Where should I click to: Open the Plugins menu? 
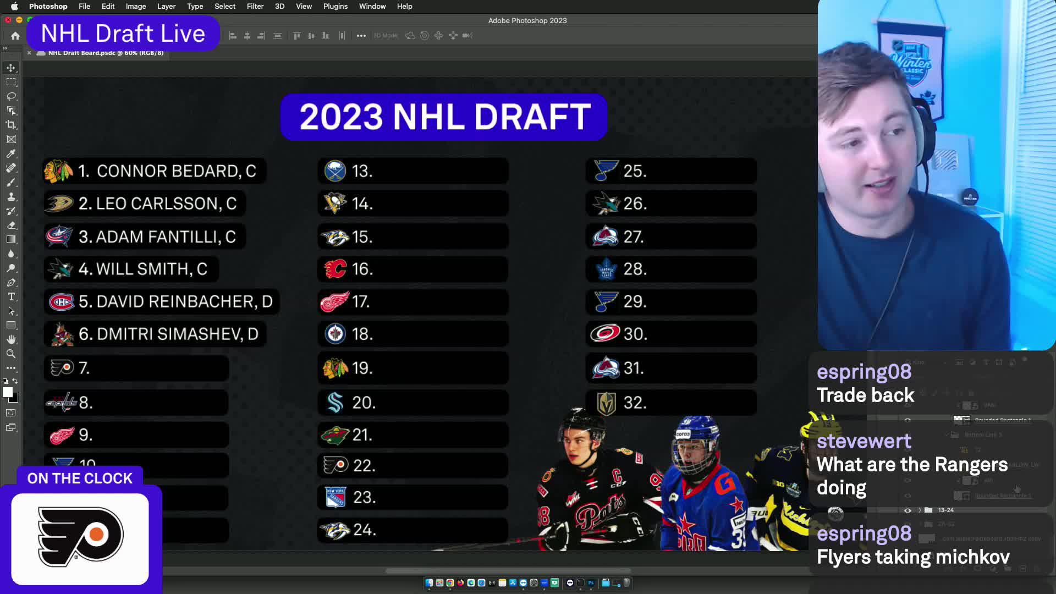335,6
